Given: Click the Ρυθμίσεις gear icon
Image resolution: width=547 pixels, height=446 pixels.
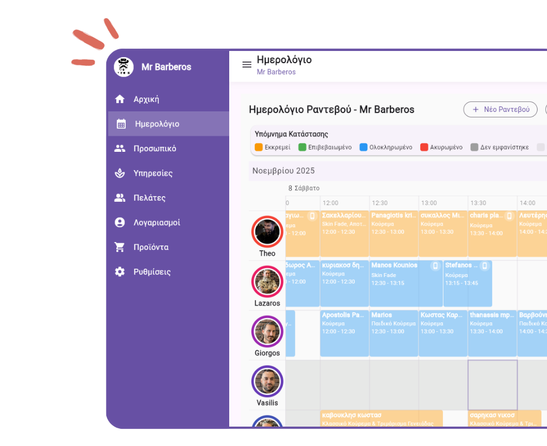Looking at the screenshot, I should 120,272.
